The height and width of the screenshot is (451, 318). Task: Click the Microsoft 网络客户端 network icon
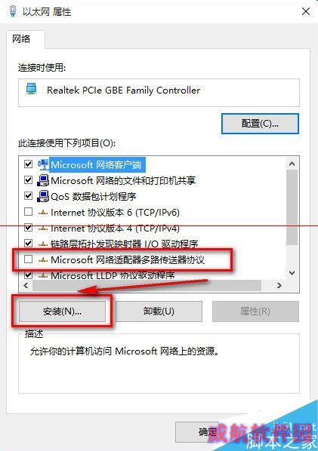(x=43, y=165)
